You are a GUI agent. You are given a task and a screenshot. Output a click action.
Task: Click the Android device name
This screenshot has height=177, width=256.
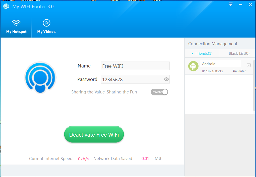(x=209, y=64)
